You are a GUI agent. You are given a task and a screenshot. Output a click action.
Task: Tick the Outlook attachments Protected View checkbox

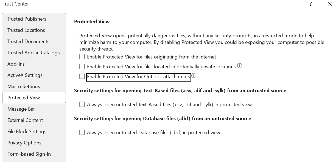coord(82,76)
